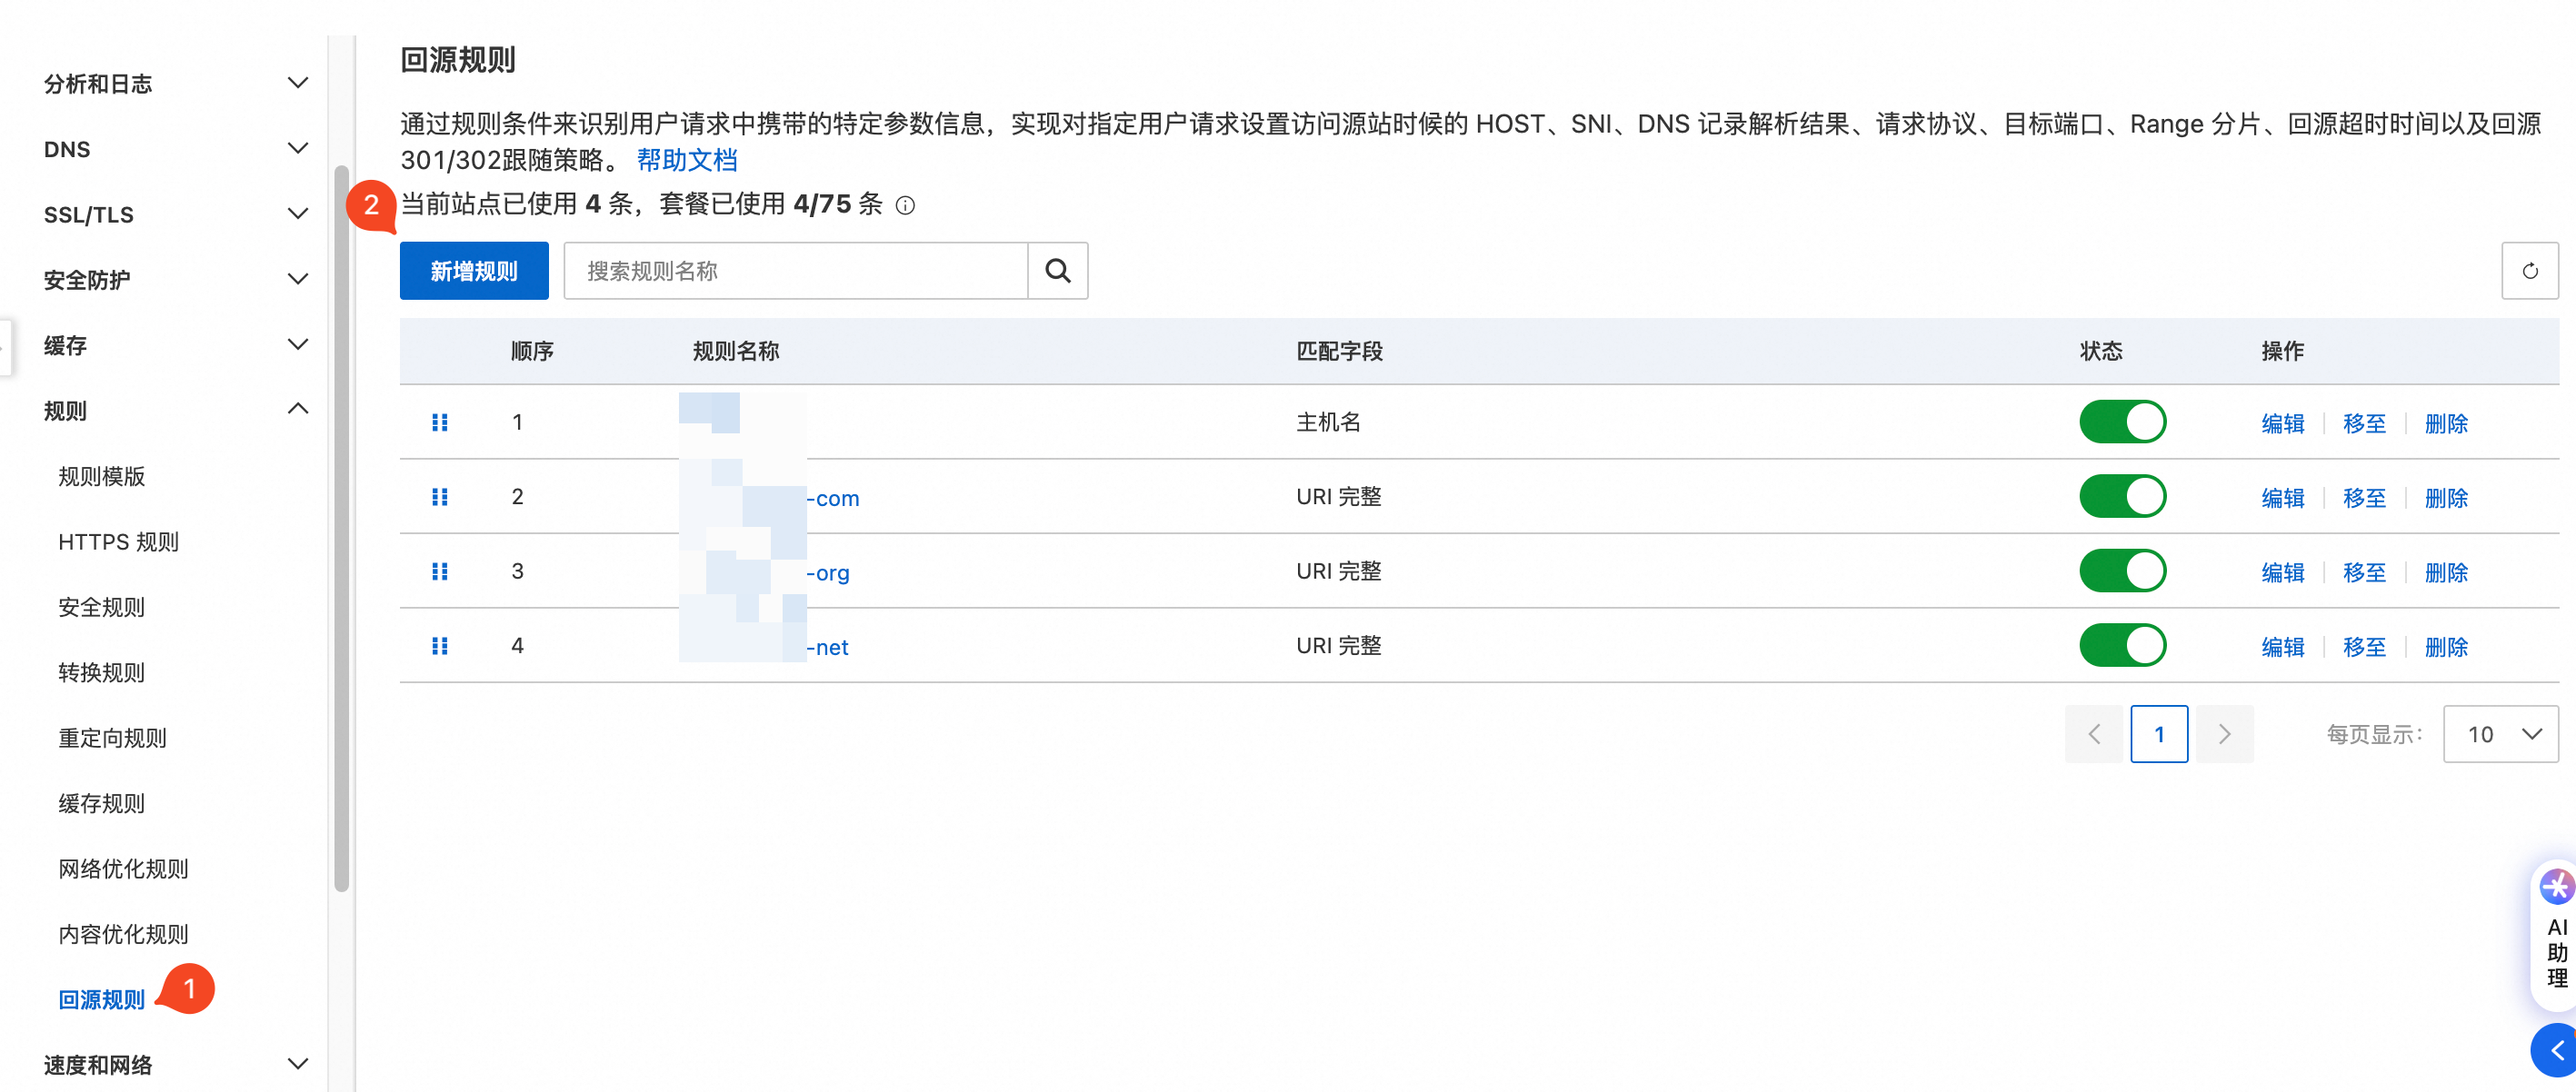Image resolution: width=2576 pixels, height=1092 pixels.
Task: Select 缓存规则 menu item
Action: [x=101, y=803]
